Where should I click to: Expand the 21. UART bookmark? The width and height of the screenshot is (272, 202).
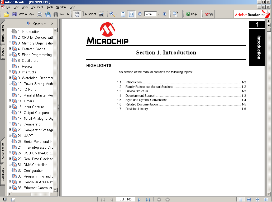click(x=10, y=135)
